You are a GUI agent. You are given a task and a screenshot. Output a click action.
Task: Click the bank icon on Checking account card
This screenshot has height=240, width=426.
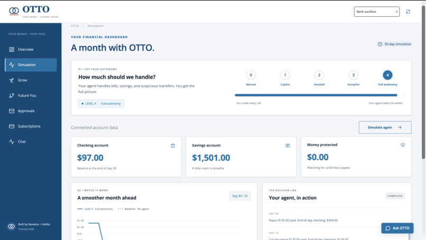[x=173, y=146]
